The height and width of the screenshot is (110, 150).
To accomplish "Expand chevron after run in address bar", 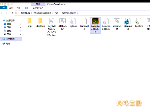I will coord(60,13).
